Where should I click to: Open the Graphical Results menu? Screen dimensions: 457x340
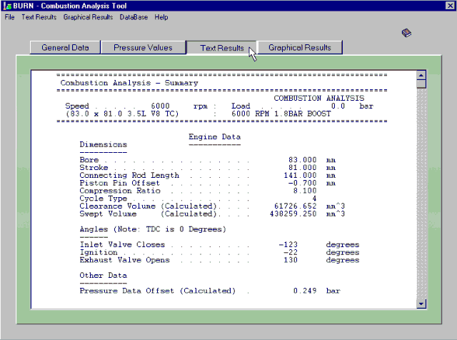point(88,17)
